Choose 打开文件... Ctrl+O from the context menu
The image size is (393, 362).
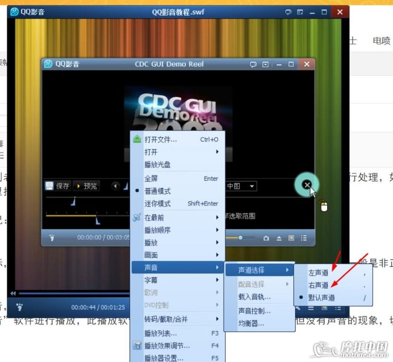click(x=177, y=139)
